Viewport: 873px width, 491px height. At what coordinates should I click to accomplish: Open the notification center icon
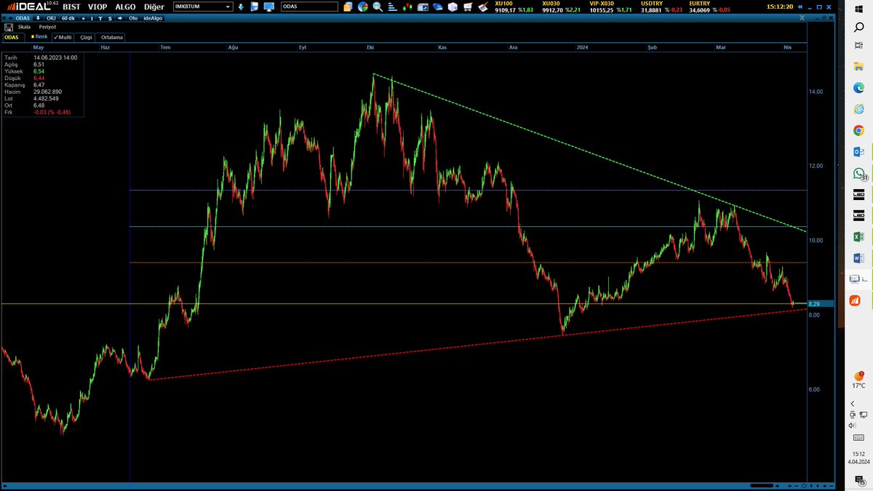[x=859, y=481]
